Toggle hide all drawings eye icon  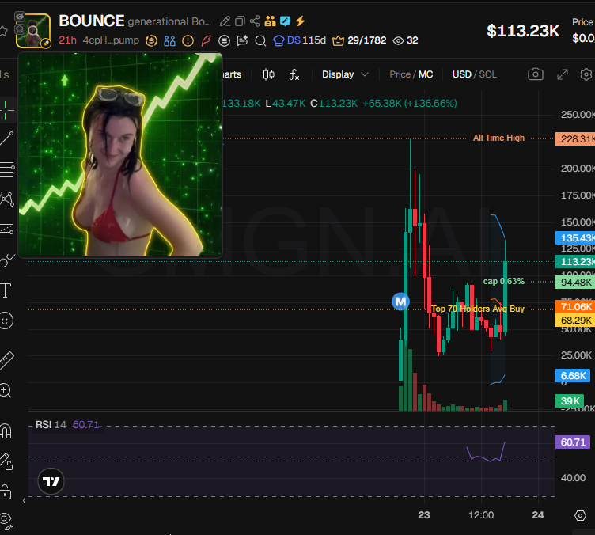[6, 521]
